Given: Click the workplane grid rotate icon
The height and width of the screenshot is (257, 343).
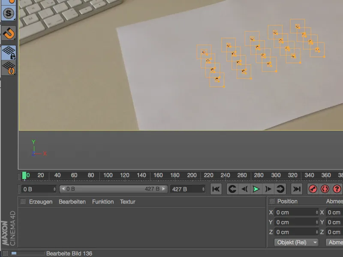Looking at the screenshot, I should tap(9, 68).
